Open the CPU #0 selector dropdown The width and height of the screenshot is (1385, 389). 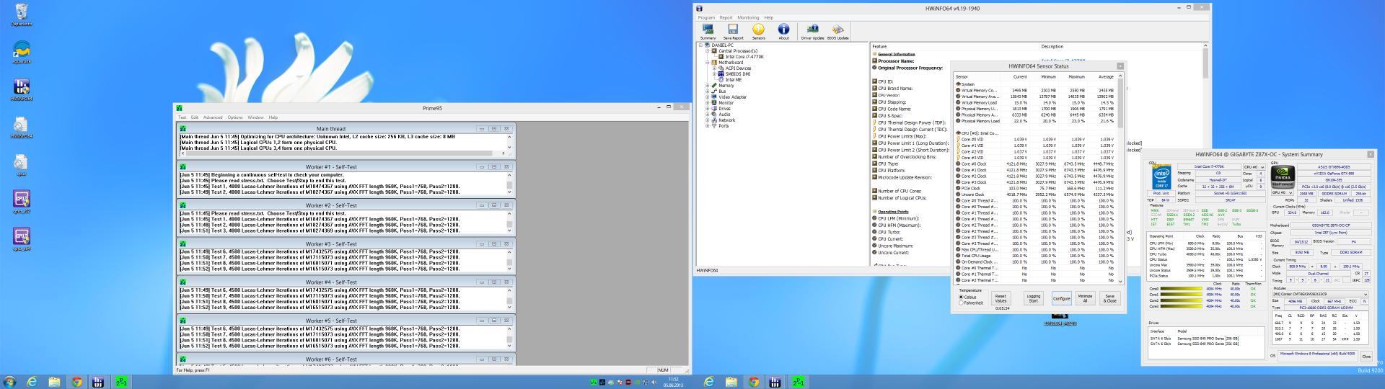click(1252, 166)
